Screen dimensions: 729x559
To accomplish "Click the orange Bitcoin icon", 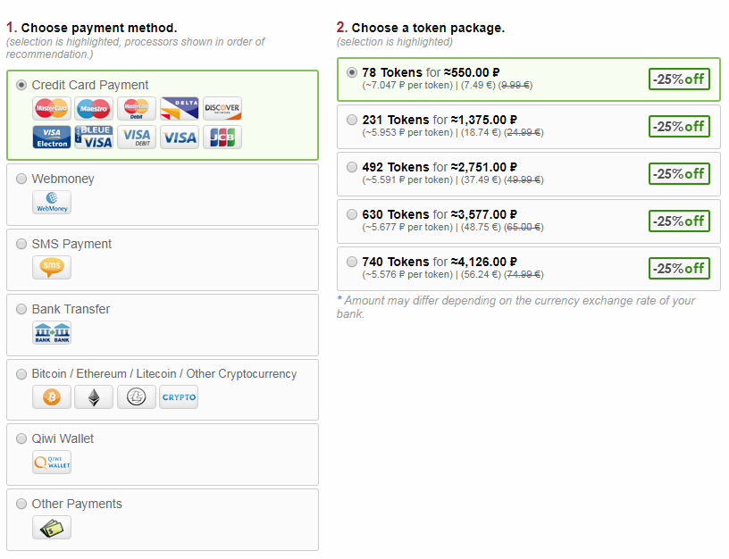I will pyautogui.click(x=52, y=397).
